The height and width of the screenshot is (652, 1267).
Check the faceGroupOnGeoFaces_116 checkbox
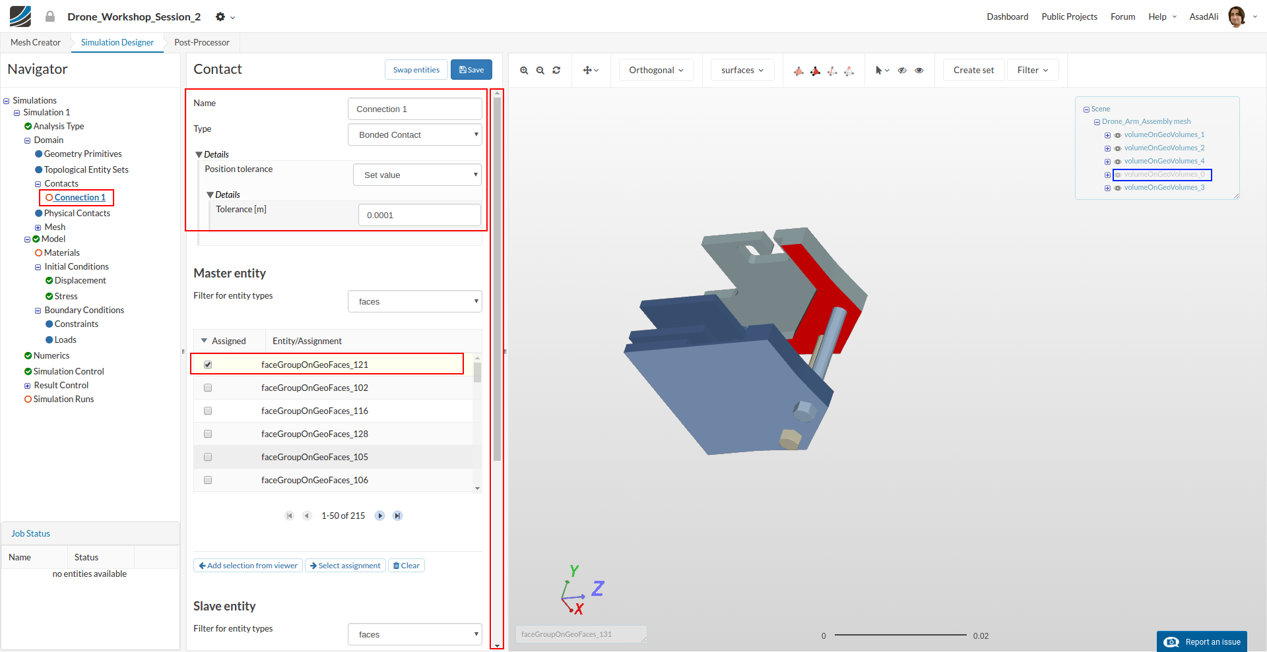[x=208, y=411]
